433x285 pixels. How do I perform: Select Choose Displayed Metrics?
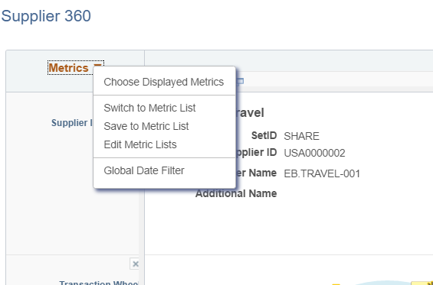click(164, 82)
